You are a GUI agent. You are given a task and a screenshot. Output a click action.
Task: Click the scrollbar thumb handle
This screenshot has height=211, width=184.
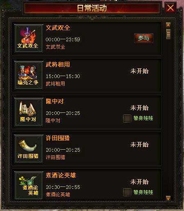point(168,34)
